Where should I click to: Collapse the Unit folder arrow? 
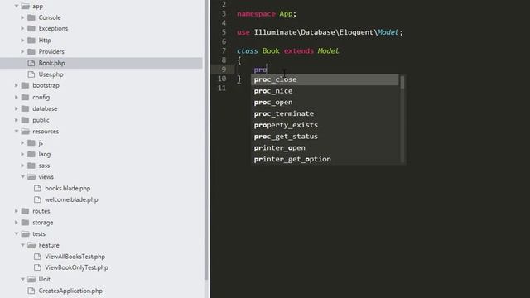[22, 279]
